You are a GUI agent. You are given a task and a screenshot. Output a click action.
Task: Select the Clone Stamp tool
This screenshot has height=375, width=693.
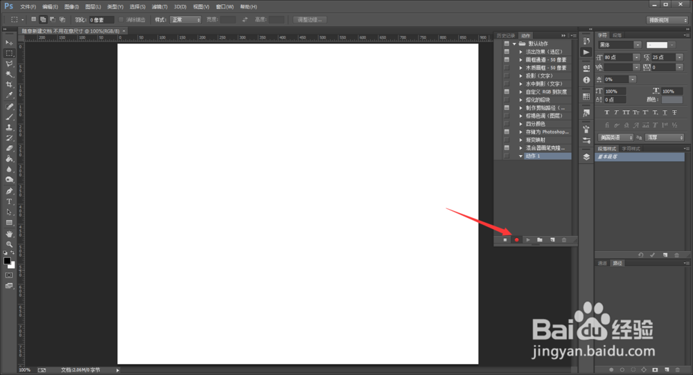pyautogui.click(x=9, y=127)
